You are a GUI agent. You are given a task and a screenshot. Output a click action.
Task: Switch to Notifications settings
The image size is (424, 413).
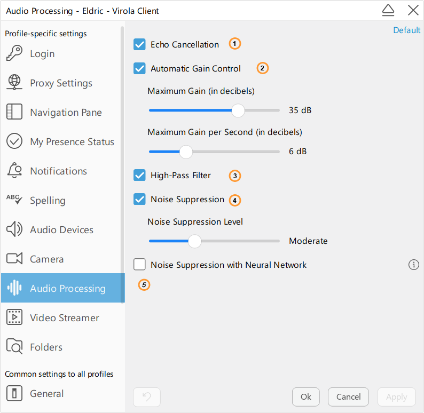[62, 171]
